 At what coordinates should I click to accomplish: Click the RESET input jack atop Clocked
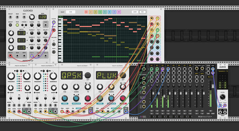click(10, 17)
